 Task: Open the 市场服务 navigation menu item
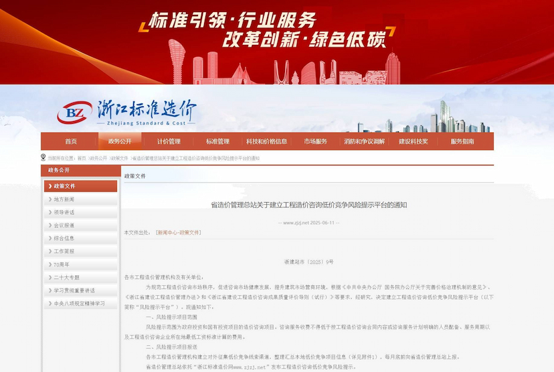(x=316, y=141)
